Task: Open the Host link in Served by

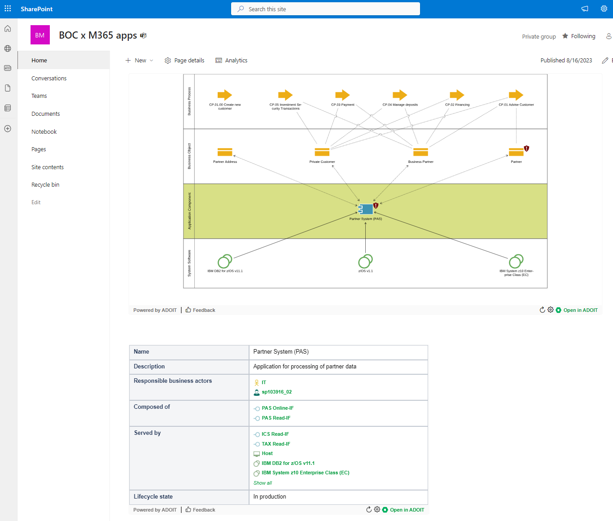Action: 267,453
